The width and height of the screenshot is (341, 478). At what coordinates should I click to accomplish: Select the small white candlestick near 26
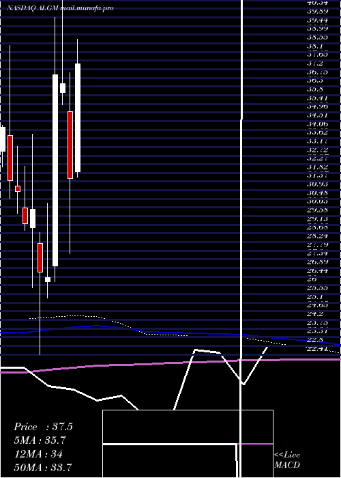tap(48, 279)
